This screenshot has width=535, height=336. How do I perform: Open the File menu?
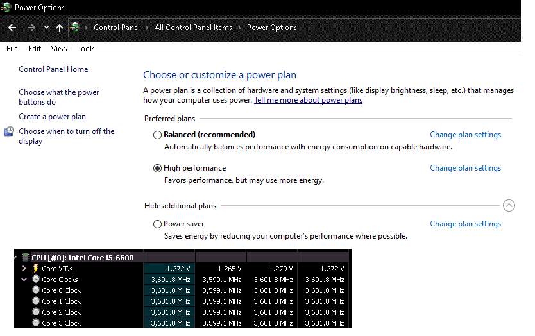[12, 48]
